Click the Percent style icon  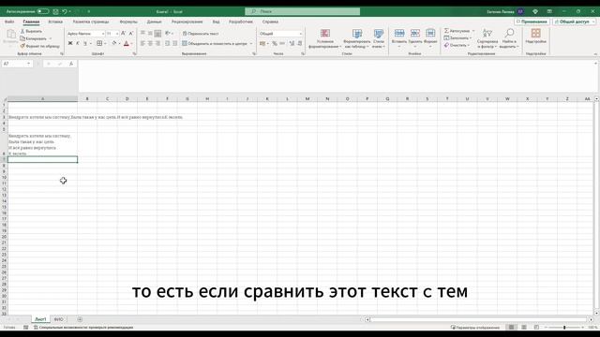(275, 44)
